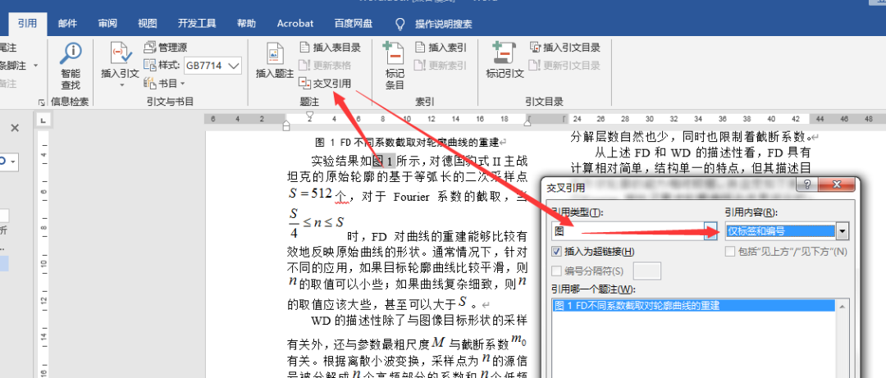Image resolution: width=886 pixels, height=378 pixels.
Task: Select caption 图 1 FD不同系数截取对轮廓曲线的重建
Action: [x=694, y=306]
